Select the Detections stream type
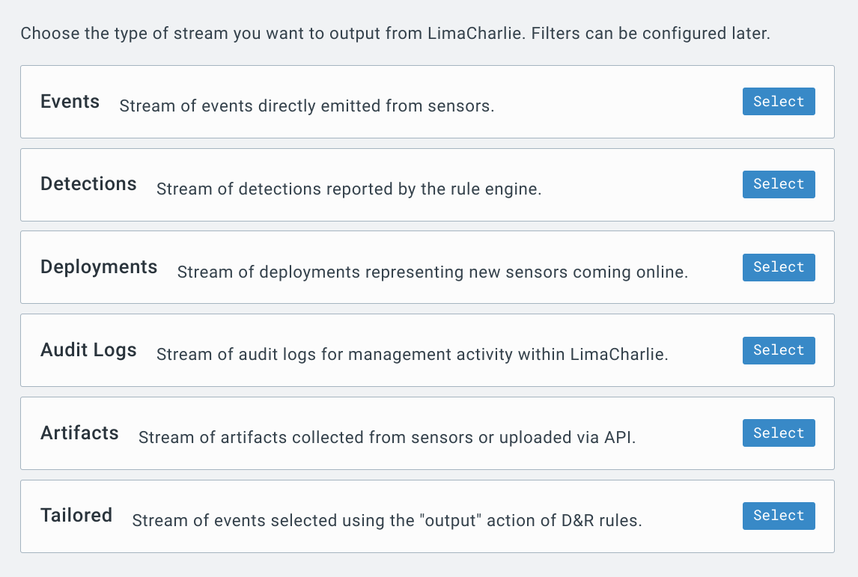This screenshot has width=858, height=577. click(x=779, y=184)
